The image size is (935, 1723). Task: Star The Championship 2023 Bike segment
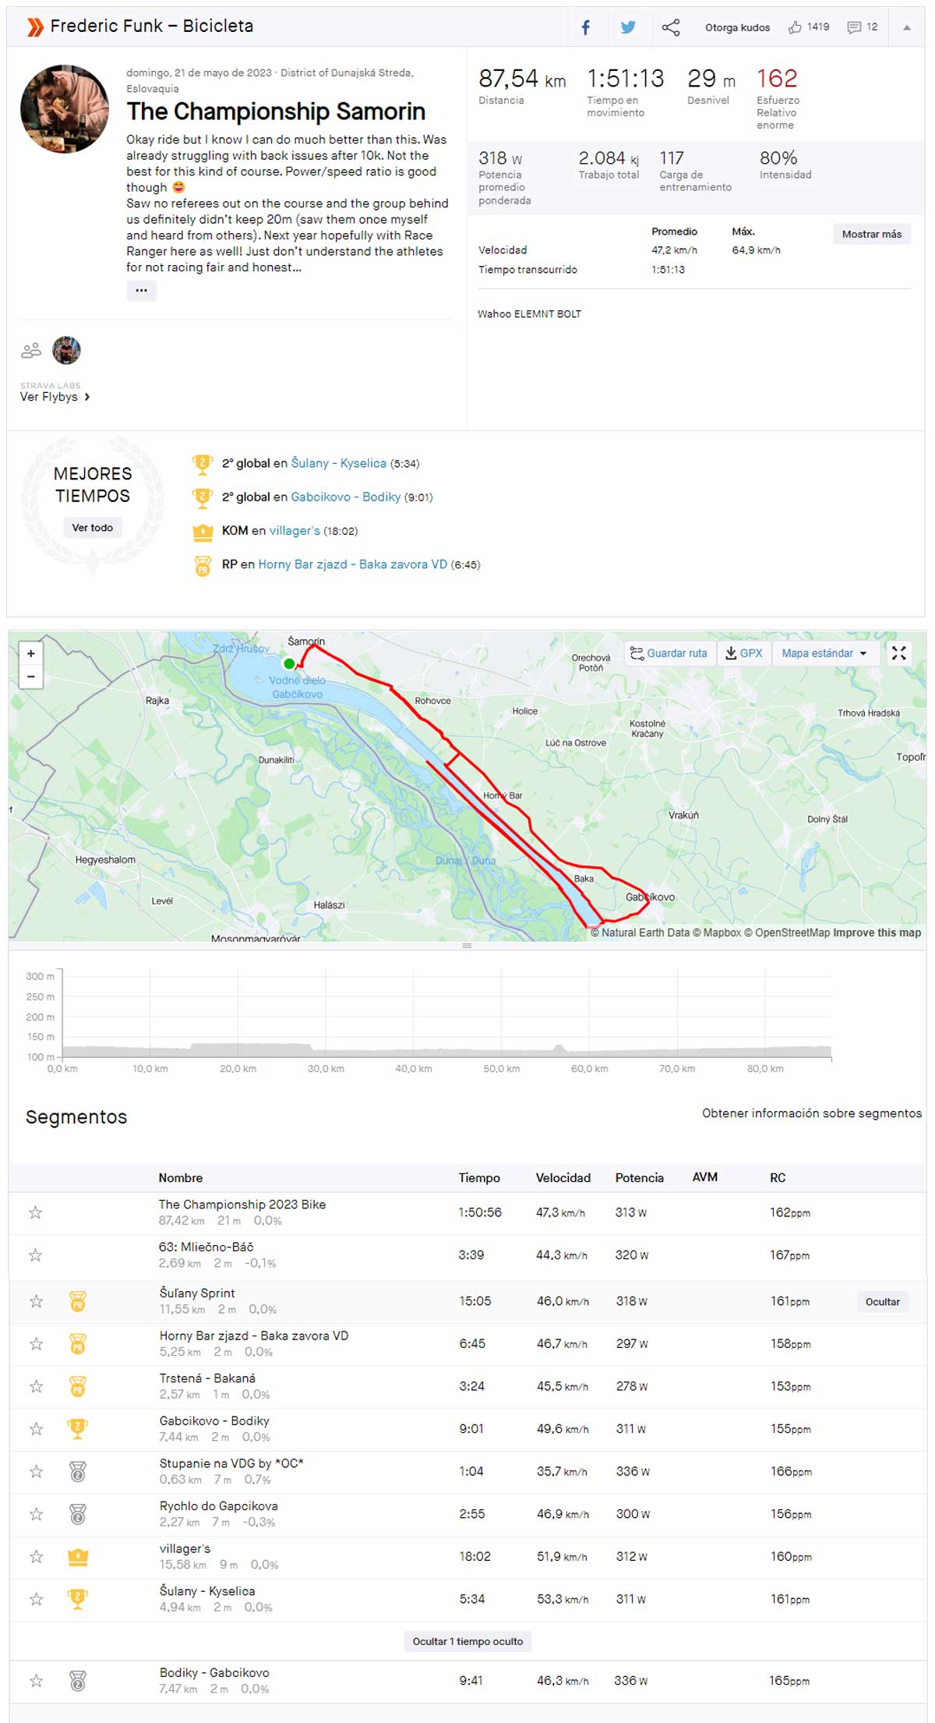pyautogui.click(x=36, y=1212)
